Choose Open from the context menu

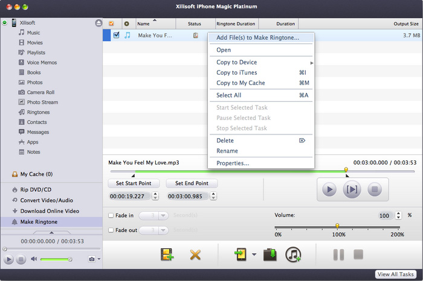(260, 50)
